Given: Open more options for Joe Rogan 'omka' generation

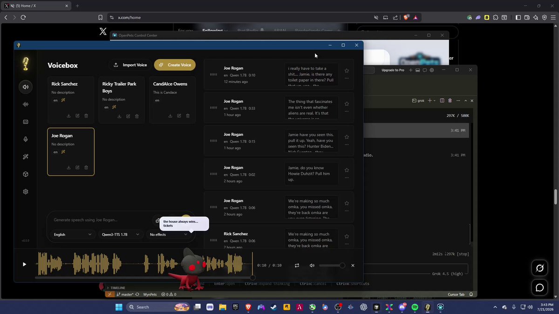Looking at the screenshot, I should (x=347, y=211).
